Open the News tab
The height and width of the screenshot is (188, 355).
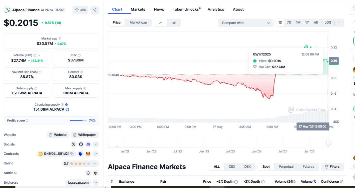click(x=159, y=10)
